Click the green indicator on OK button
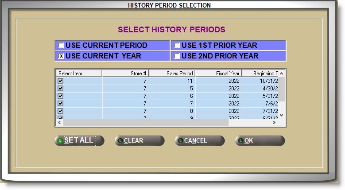 coord(240,141)
